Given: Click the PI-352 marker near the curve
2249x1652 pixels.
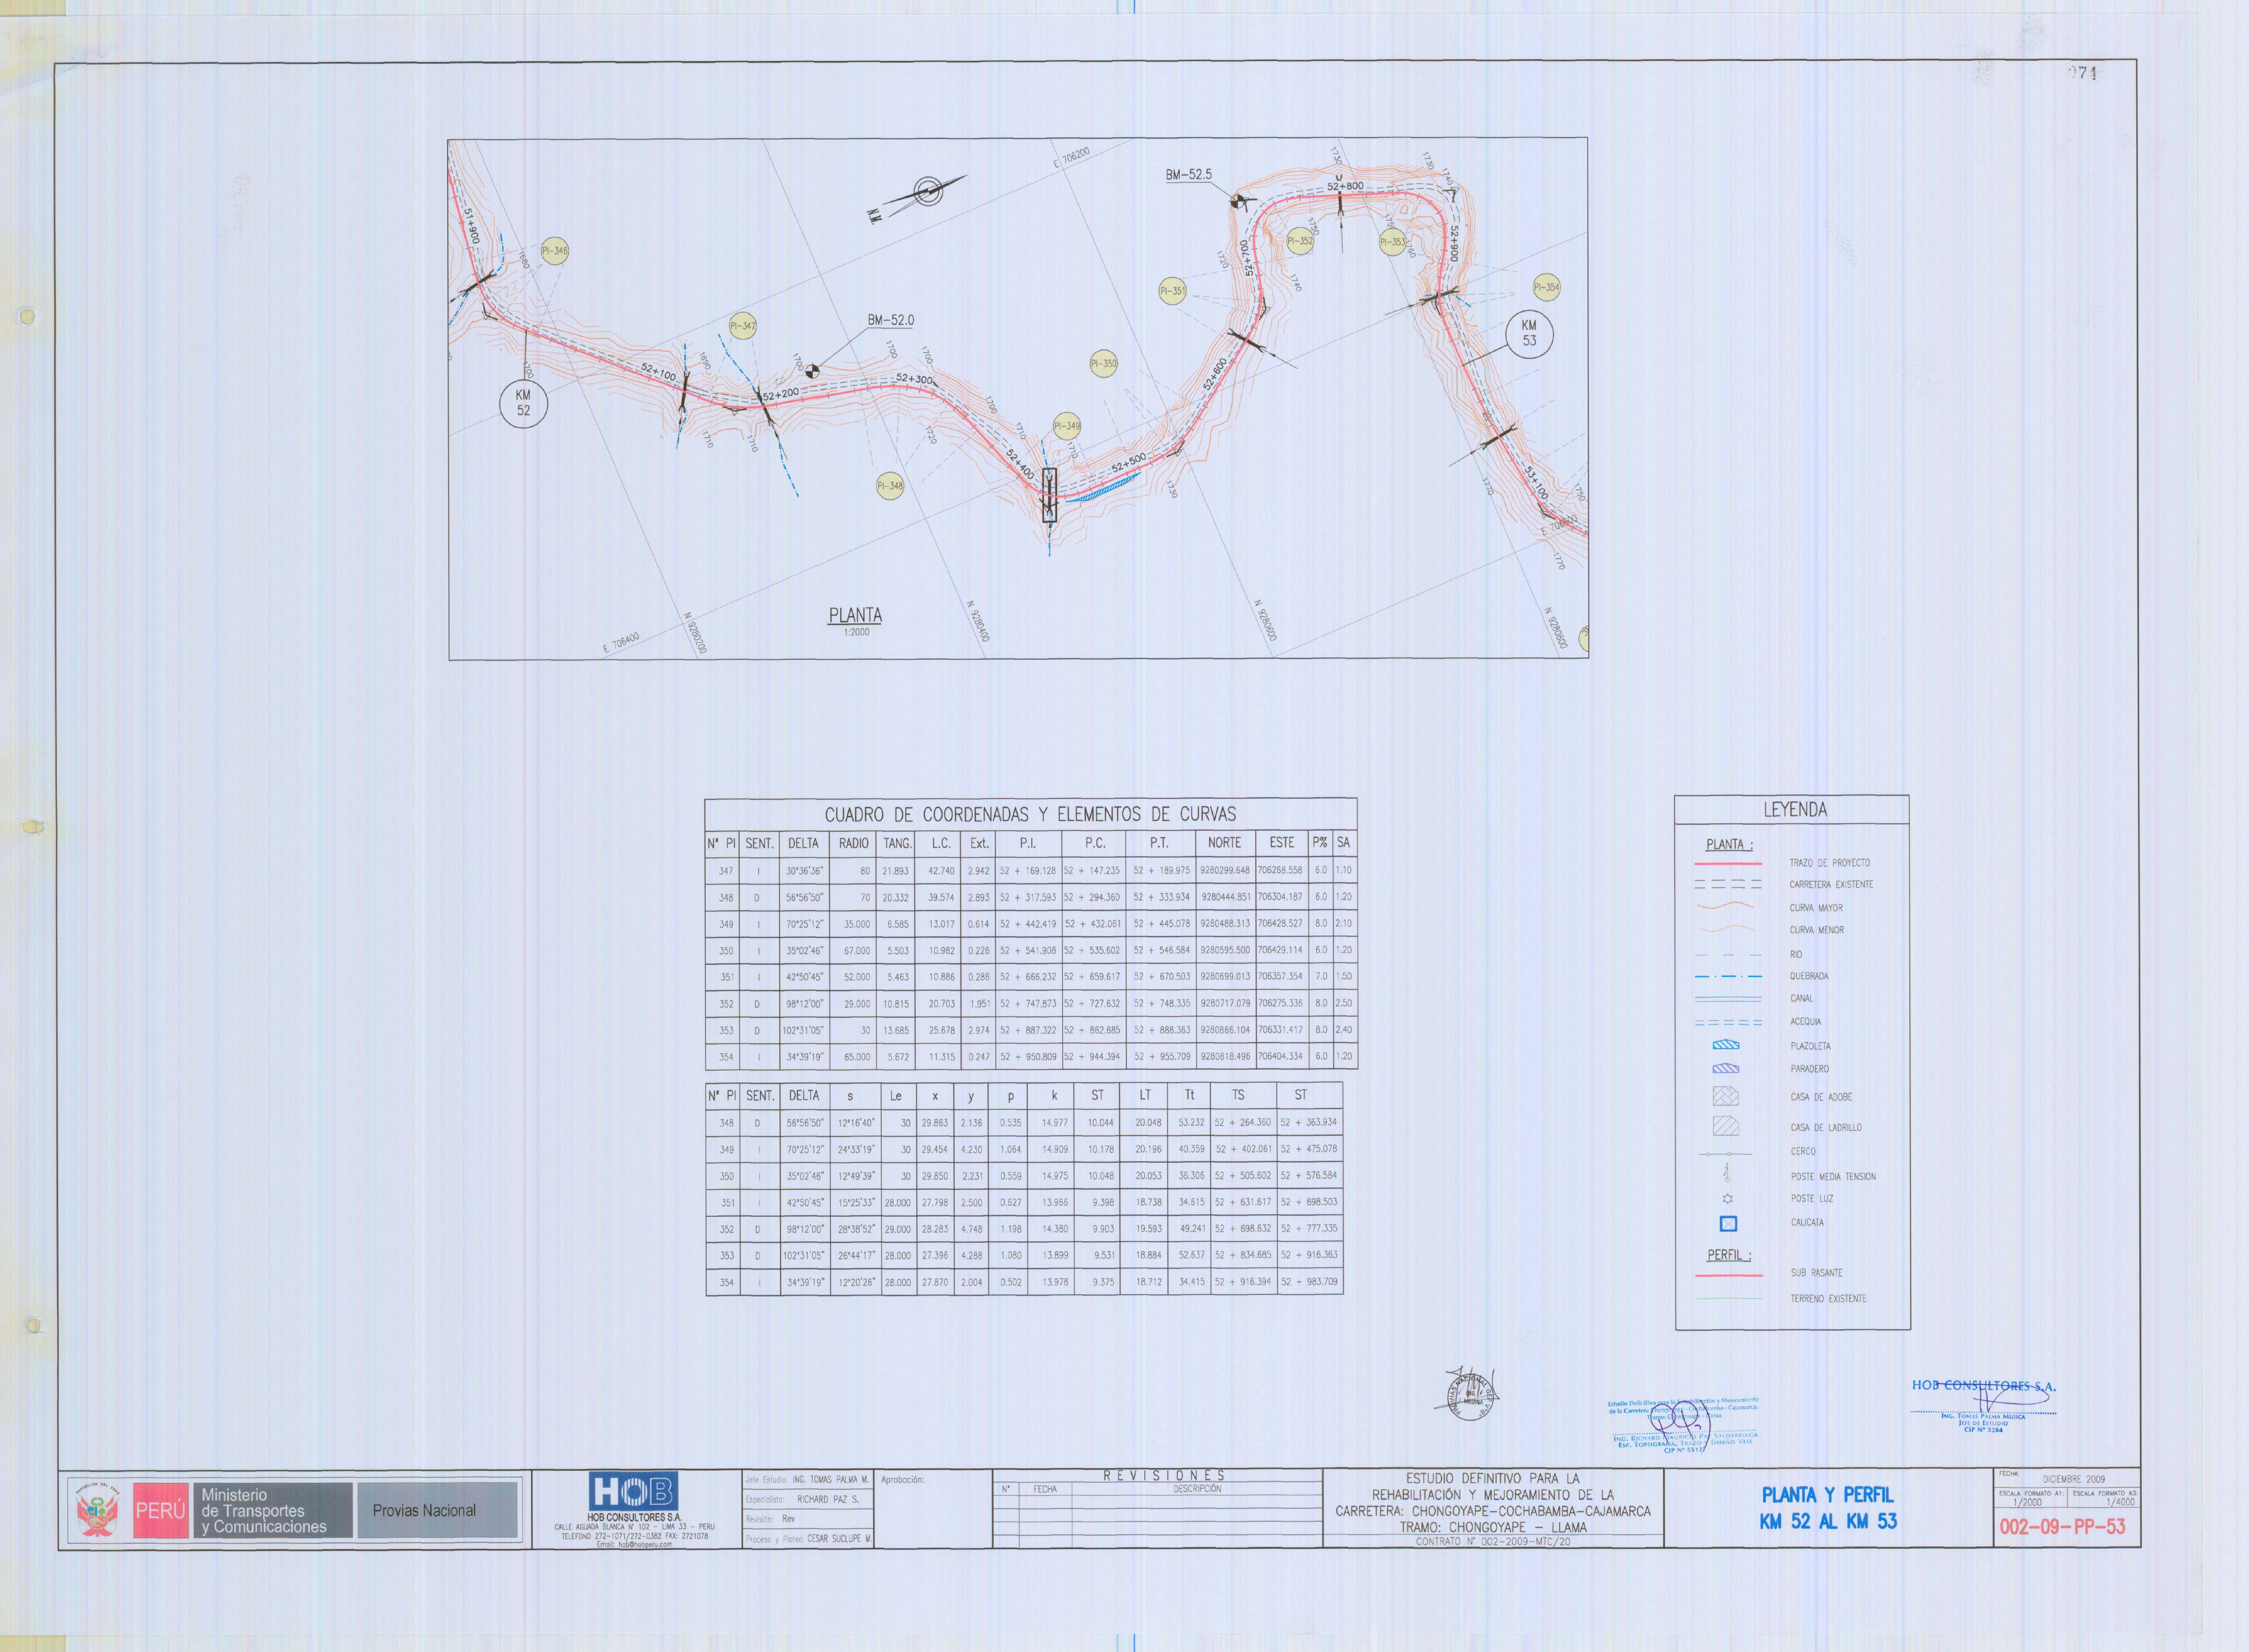Looking at the screenshot, I should [1300, 241].
